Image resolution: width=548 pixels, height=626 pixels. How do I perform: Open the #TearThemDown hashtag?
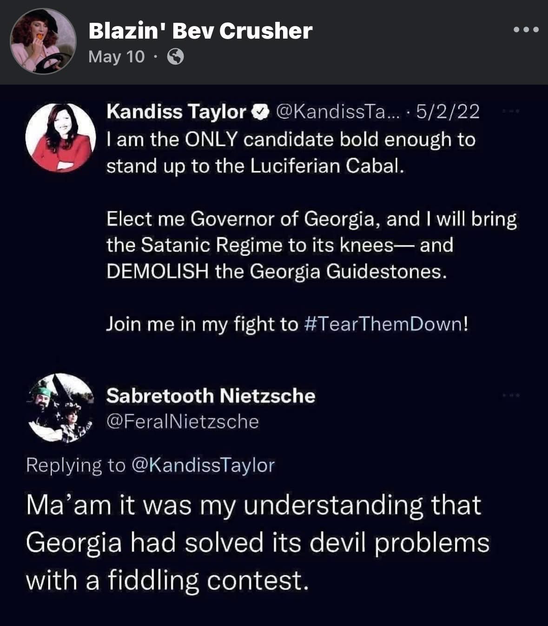click(385, 324)
